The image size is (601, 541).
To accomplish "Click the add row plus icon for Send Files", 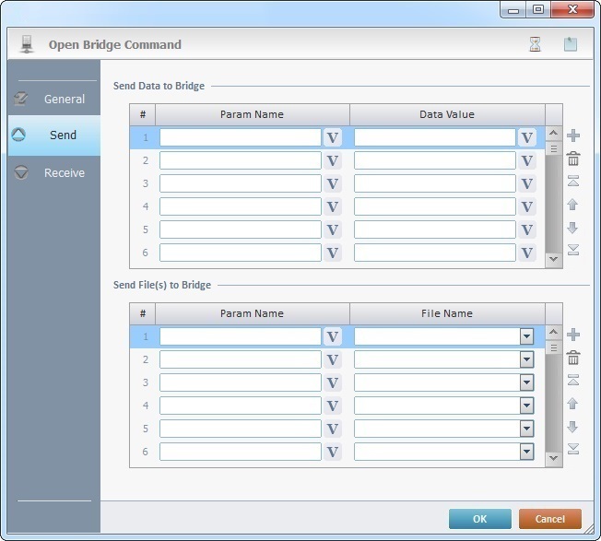I will pos(573,335).
